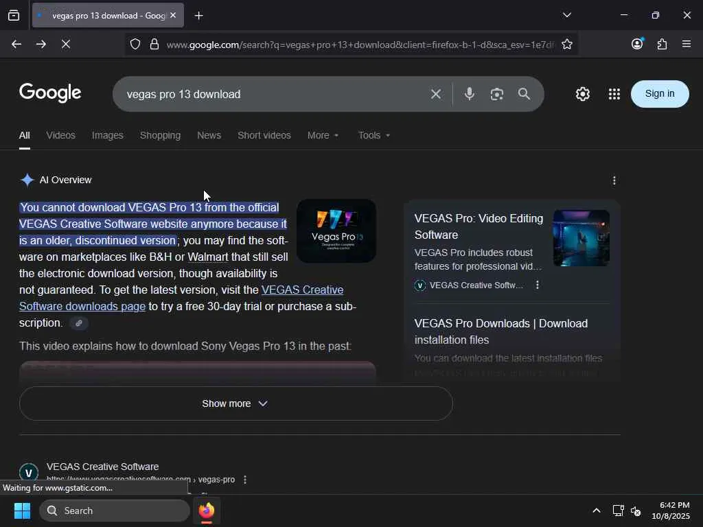Click the VEGAS Pro card preview image

point(581,238)
